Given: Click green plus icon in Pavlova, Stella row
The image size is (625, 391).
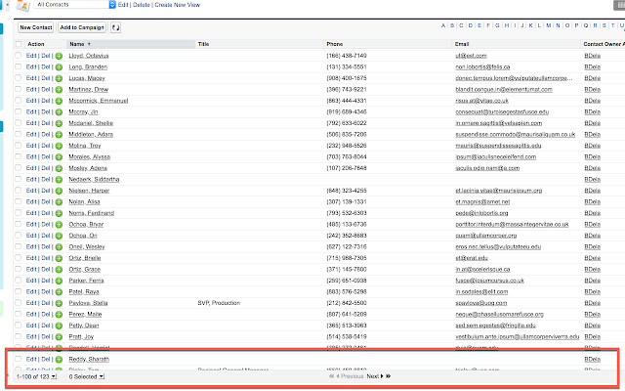Looking at the screenshot, I should coord(59,303).
